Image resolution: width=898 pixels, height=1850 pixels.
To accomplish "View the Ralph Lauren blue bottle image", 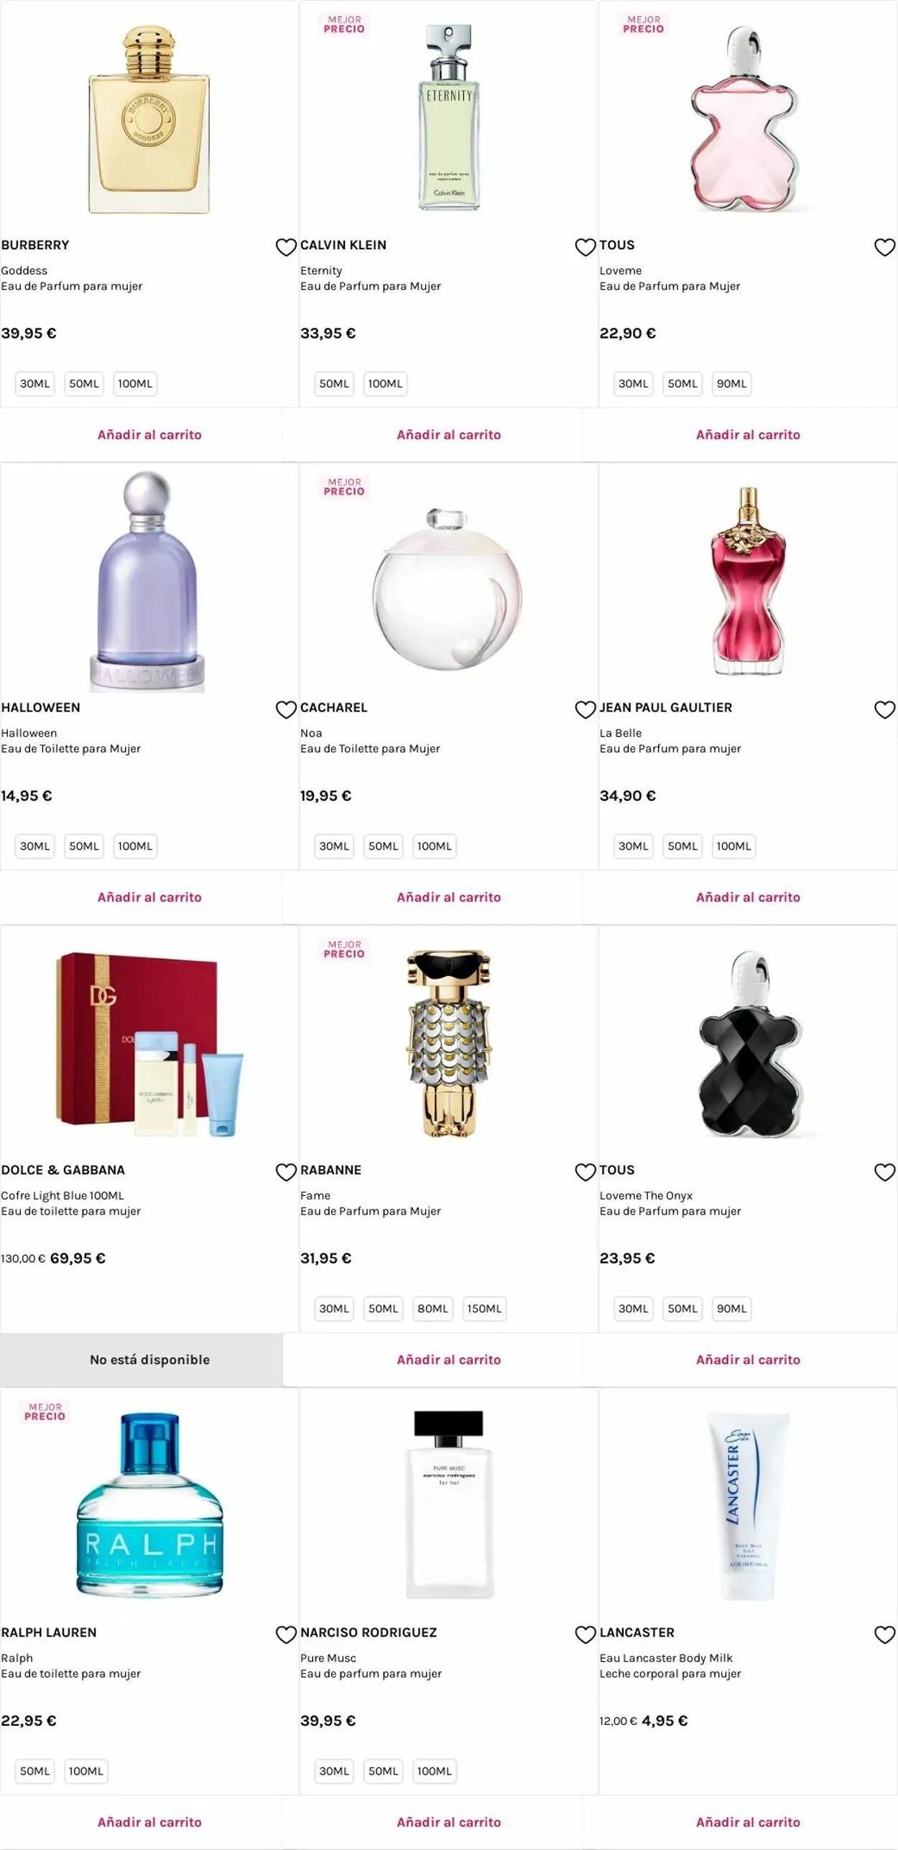I will click(149, 1506).
